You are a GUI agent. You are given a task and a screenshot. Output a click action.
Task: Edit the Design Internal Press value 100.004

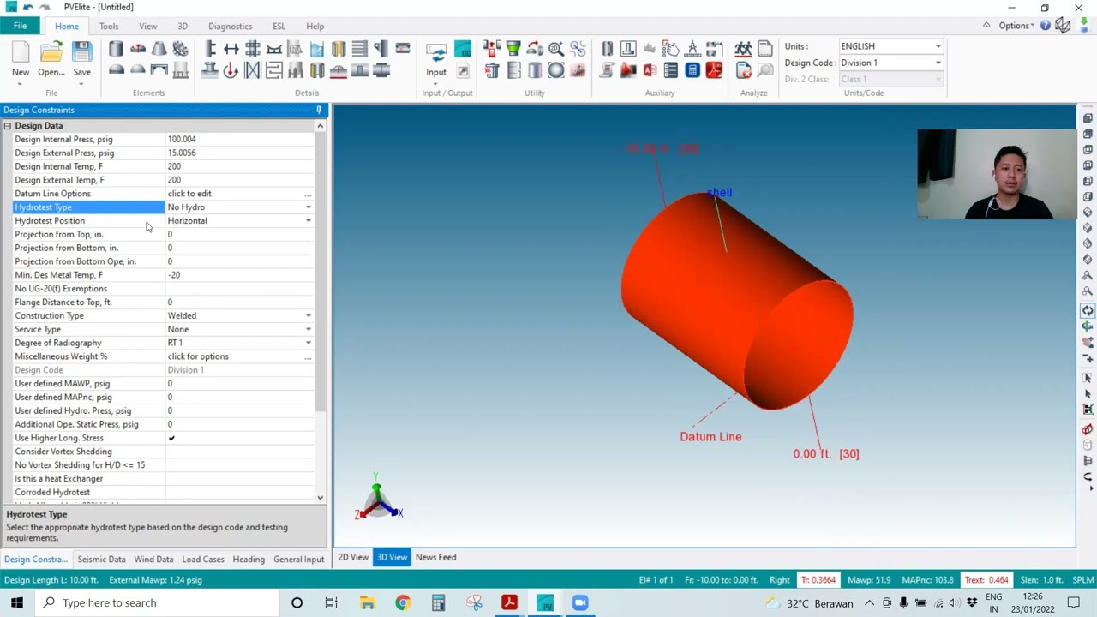point(239,140)
